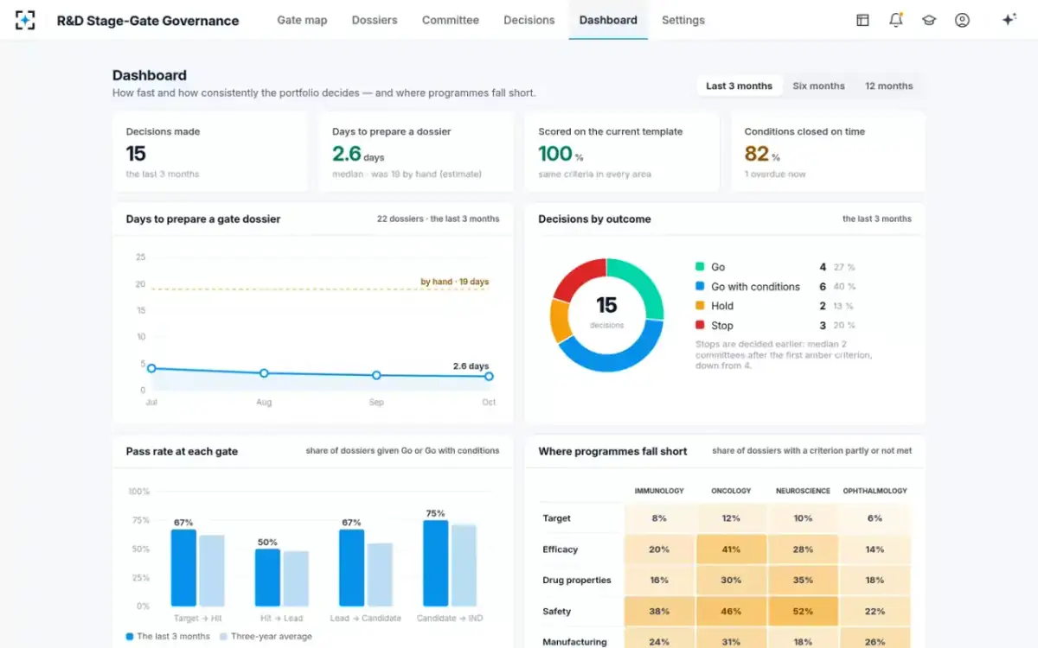Screen dimensions: 1038x648
Task: Open the Decisions tab
Action: point(529,20)
